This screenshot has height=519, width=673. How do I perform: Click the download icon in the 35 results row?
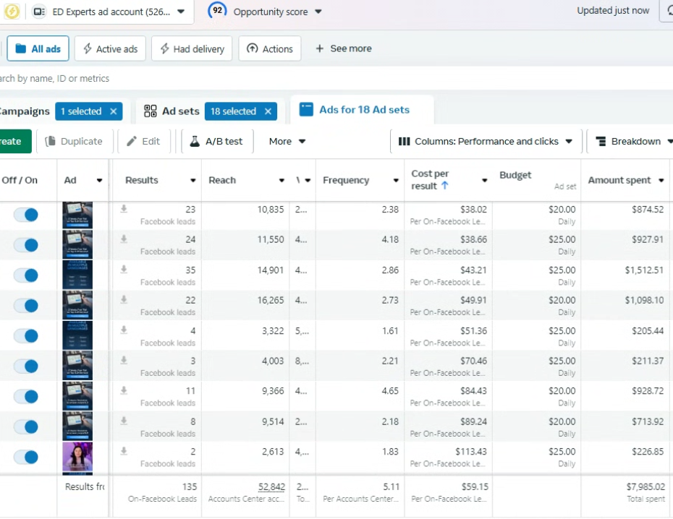click(124, 270)
